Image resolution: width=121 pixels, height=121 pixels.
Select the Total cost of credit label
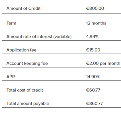click(x=25, y=90)
